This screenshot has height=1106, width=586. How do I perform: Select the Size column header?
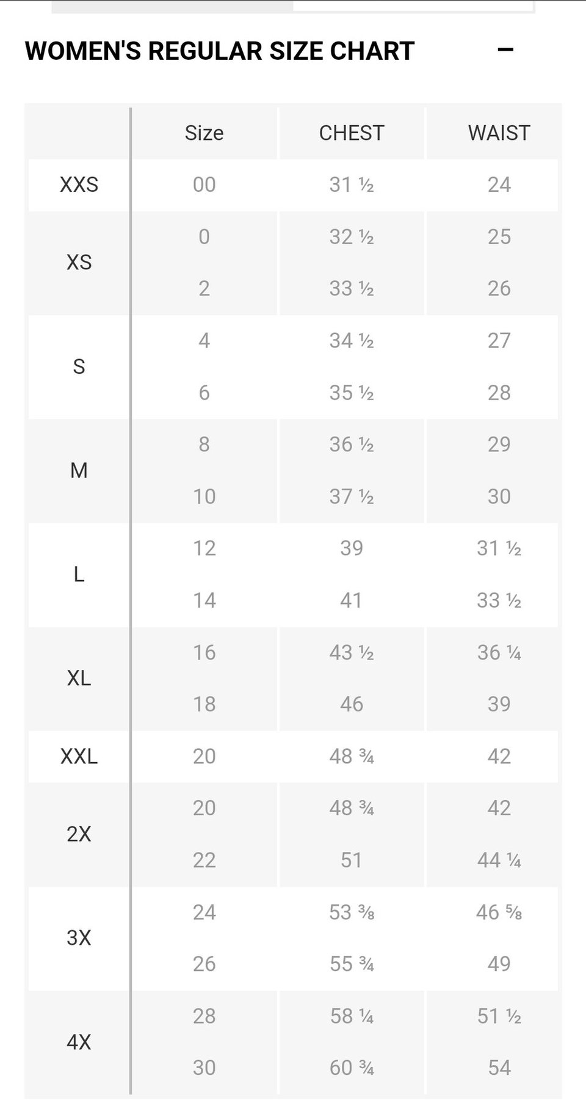tap(204, 133)
